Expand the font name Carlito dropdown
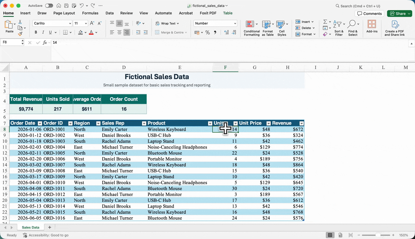Viewport: 415px width, 239px height. pyautogui.click(x=70, y=23)
